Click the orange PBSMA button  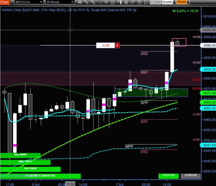tap(181, 2)
